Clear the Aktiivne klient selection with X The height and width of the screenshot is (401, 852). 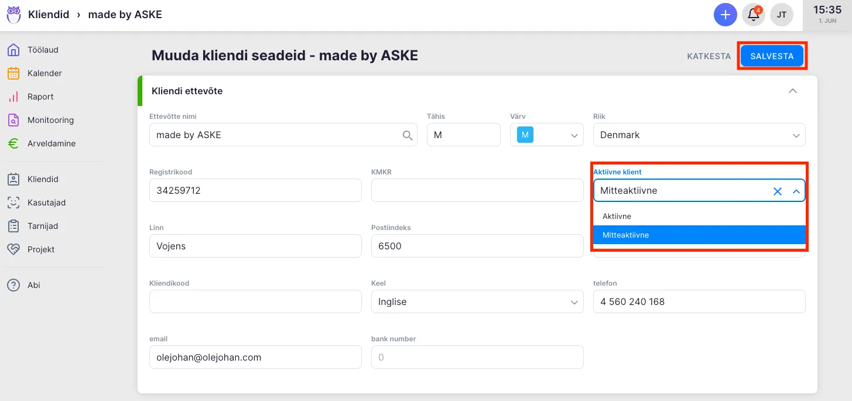tap(777, 191)
